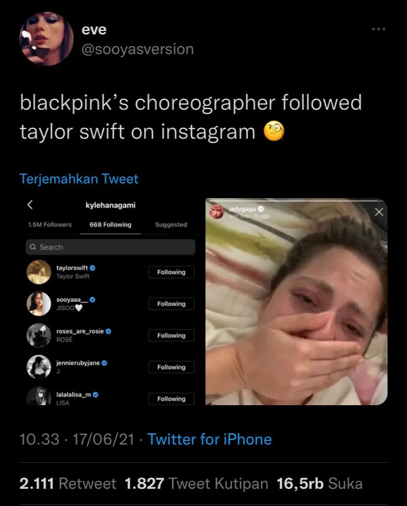Click the back arrow on kylehanagami's profile
The height and width of the screenshot is (506, 407).
click(30, 204)
